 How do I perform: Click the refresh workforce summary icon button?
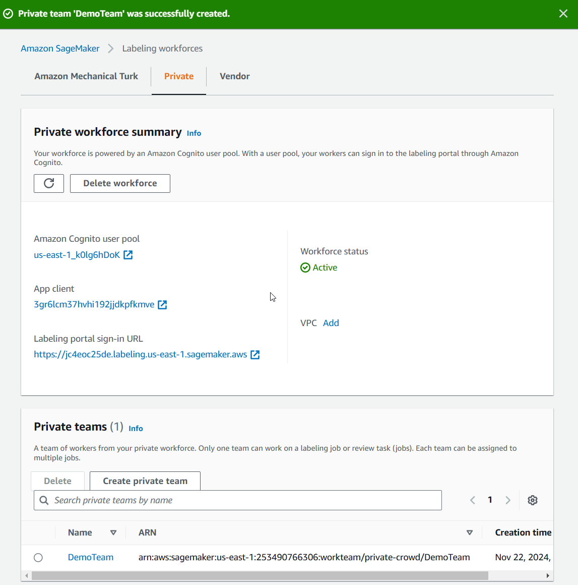pyautogui.click(x=49, y=183)
